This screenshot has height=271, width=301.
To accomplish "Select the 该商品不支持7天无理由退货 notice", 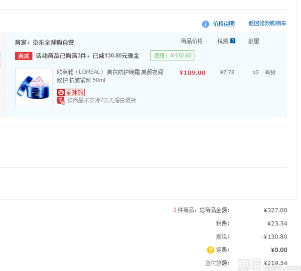I will tap(102, 100).
